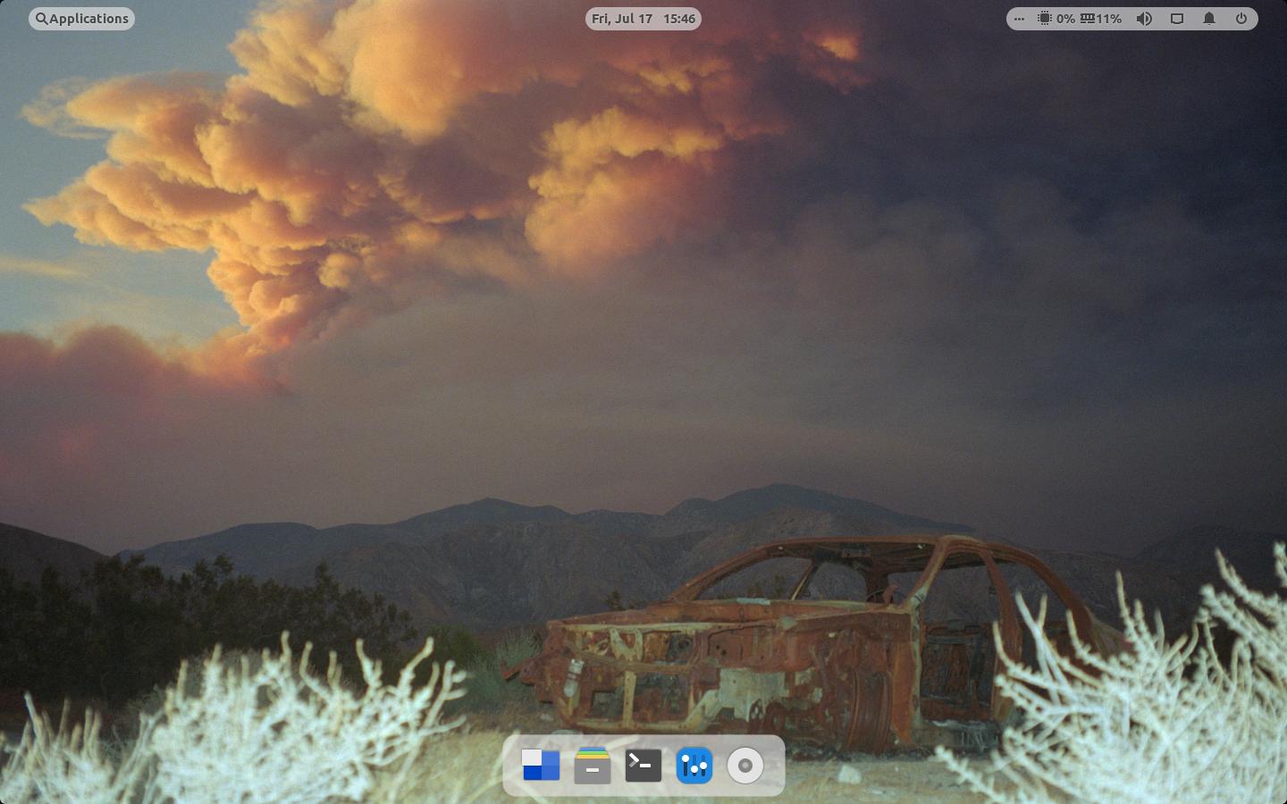Click the 11% memory usage value

1109,19
